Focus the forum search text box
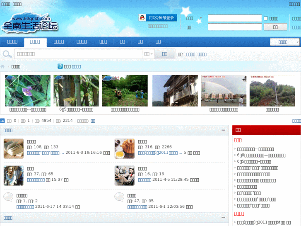The width and height of the screenshot is (301, 226). click(79, 54)
